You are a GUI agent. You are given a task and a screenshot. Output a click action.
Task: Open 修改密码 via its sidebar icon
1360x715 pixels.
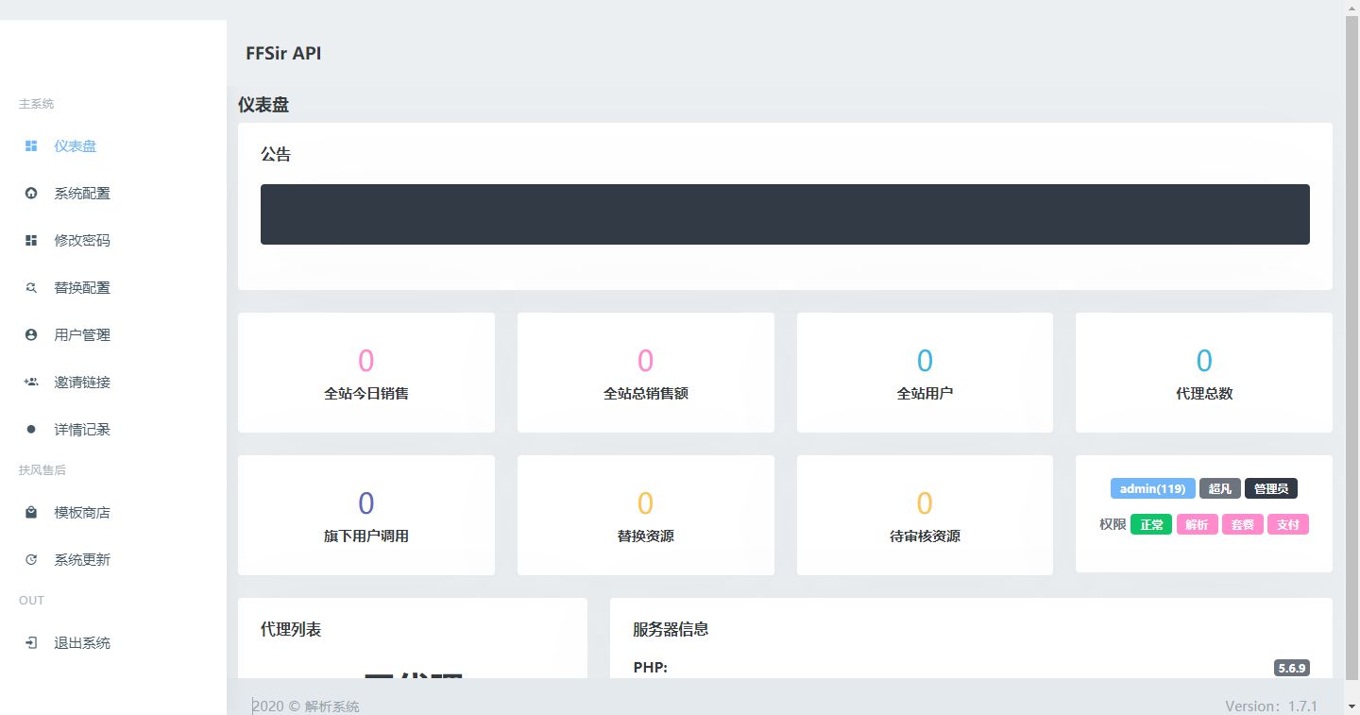pos(29,240)
